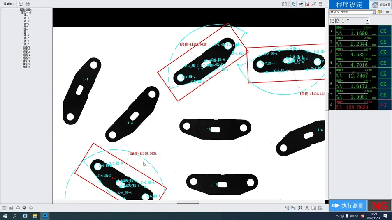Image resolution: width=392 pixels, height=220 pixels.
Task: Click the NG result row 8 for angle
Action: [x=360, y=105]
